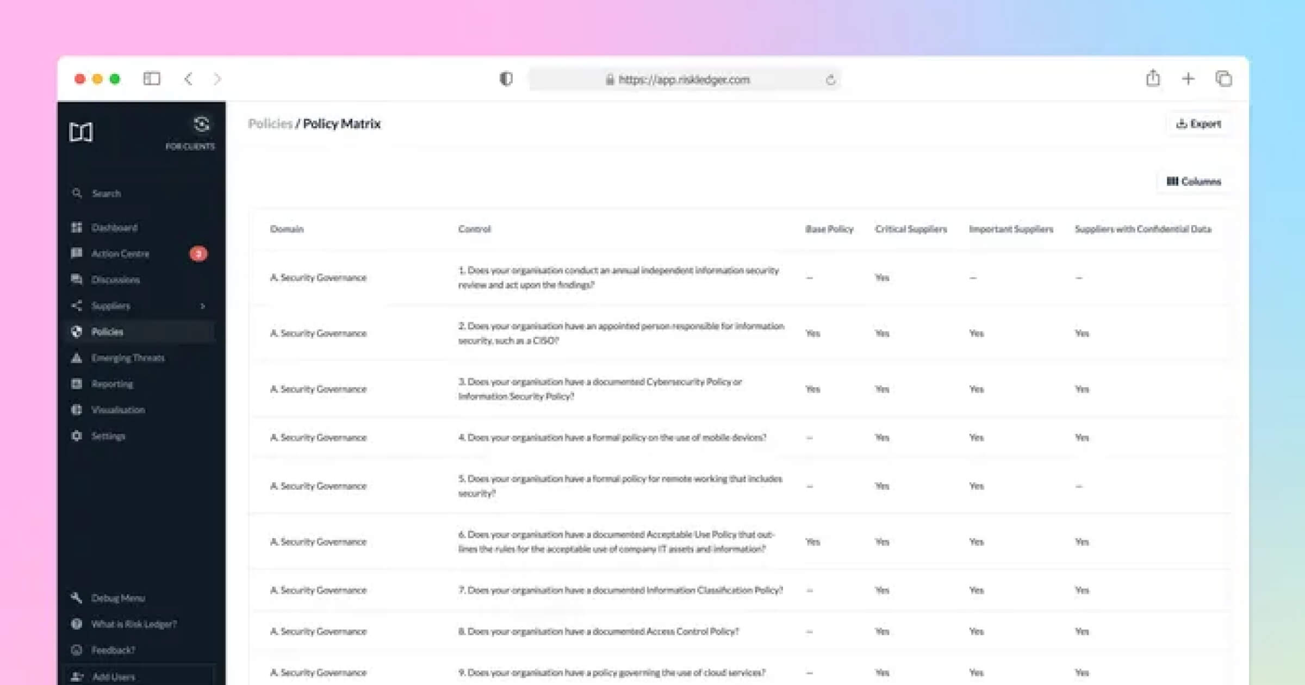Open Settings via the gear icon
This screenshot has height=685, width=1305.
(x=77, y=436)
